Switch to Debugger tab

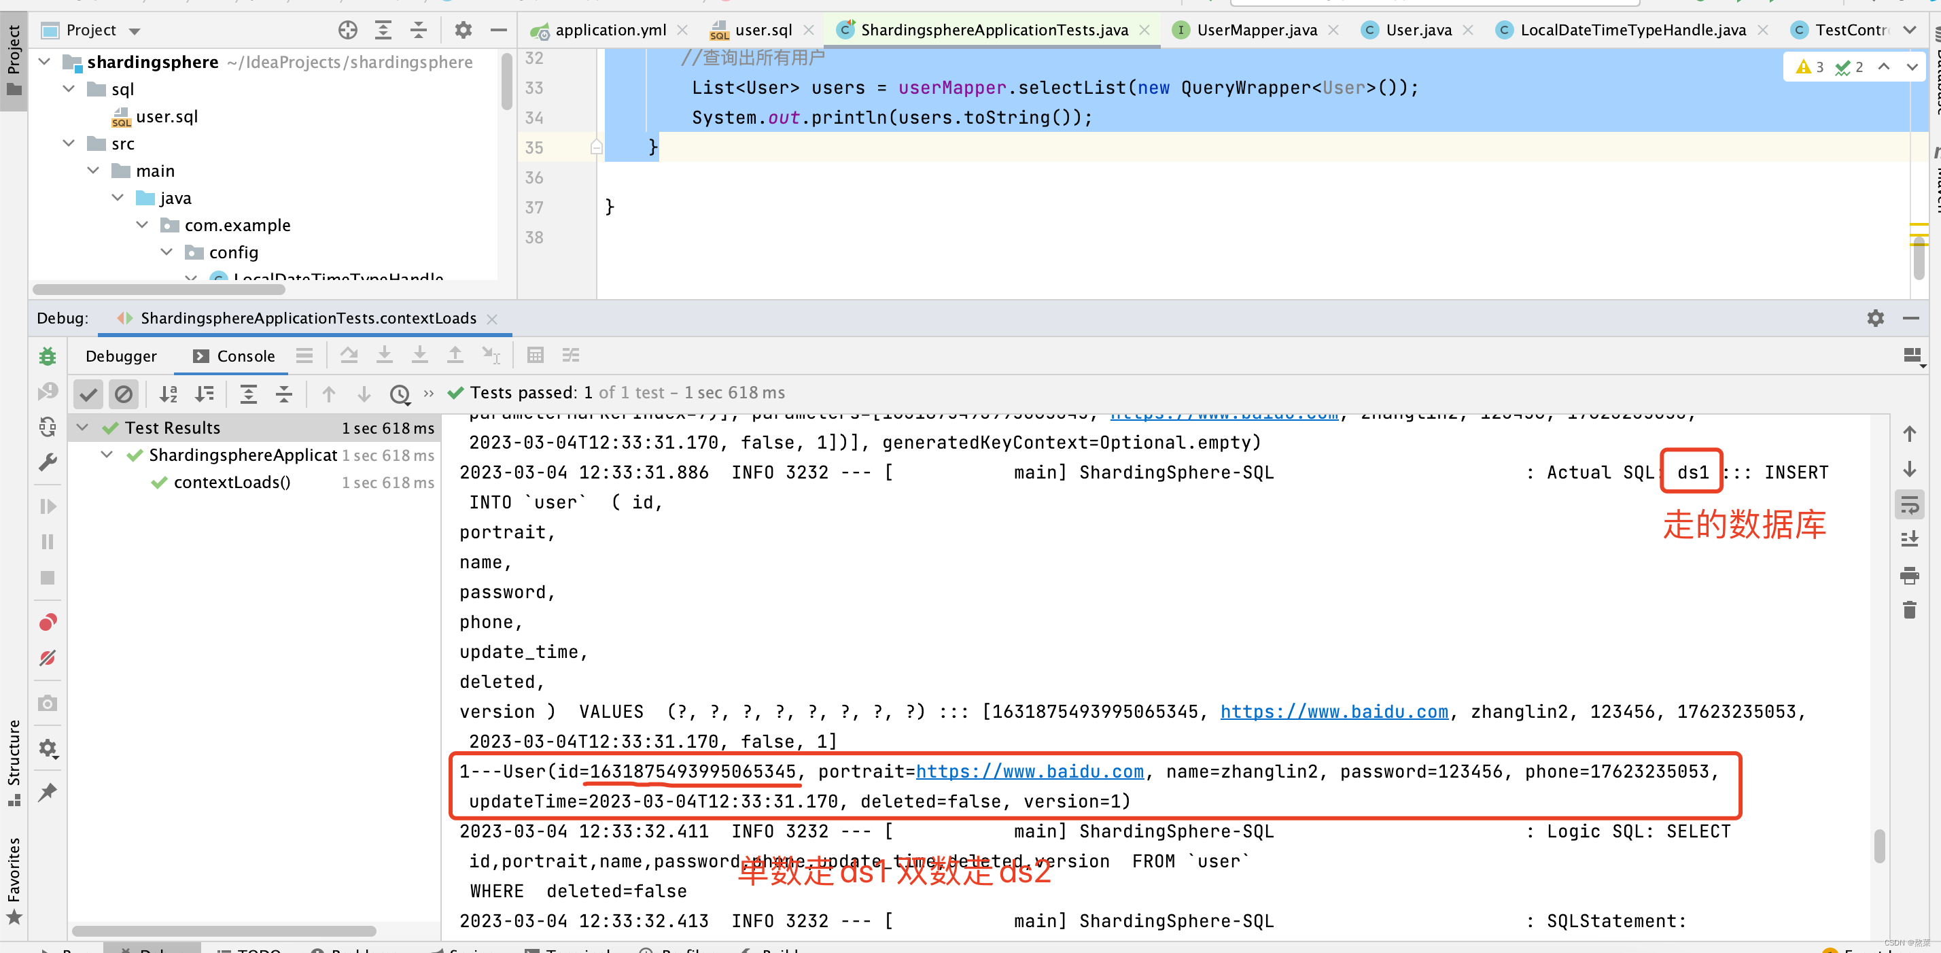[120, 356]
